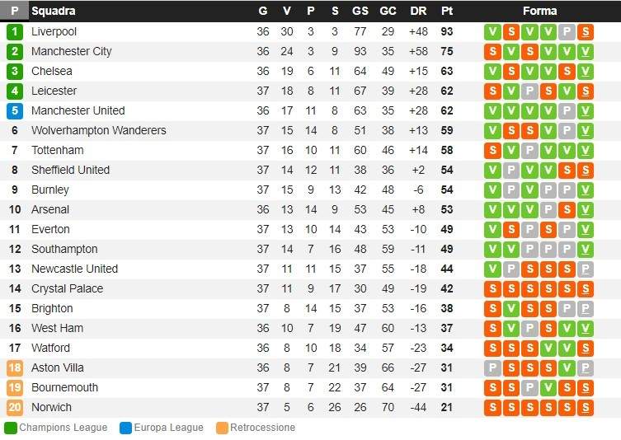Click Leicester's green position 4 badge
The image size is (621, 440).
click(x=15, y=91)
